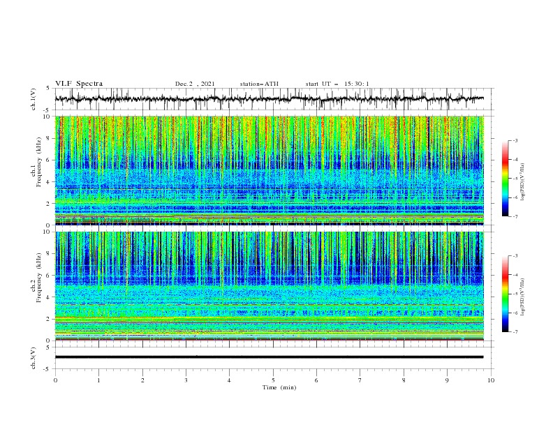Viewport: 553px width, 427px height.
Task: Click the "Dec.2 , 2021" date label
Action: (x=195, y=84)
